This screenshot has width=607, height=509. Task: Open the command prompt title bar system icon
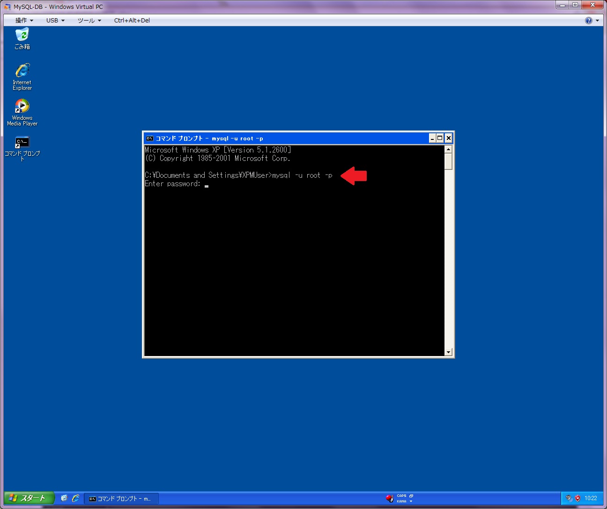(x=149, y=138)
